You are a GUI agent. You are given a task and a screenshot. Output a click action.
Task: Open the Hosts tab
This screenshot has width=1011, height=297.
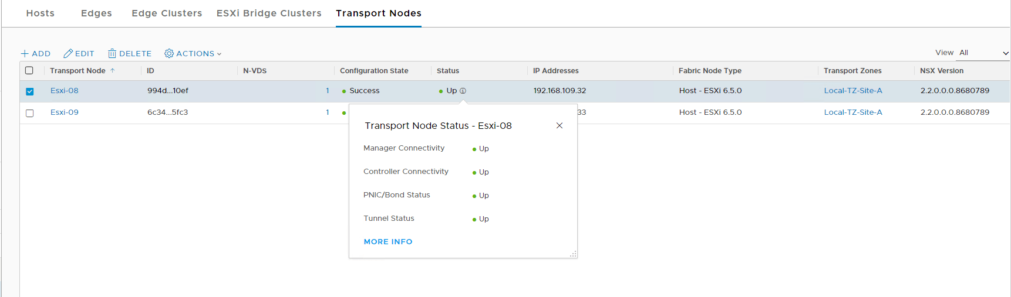(41, 13)
